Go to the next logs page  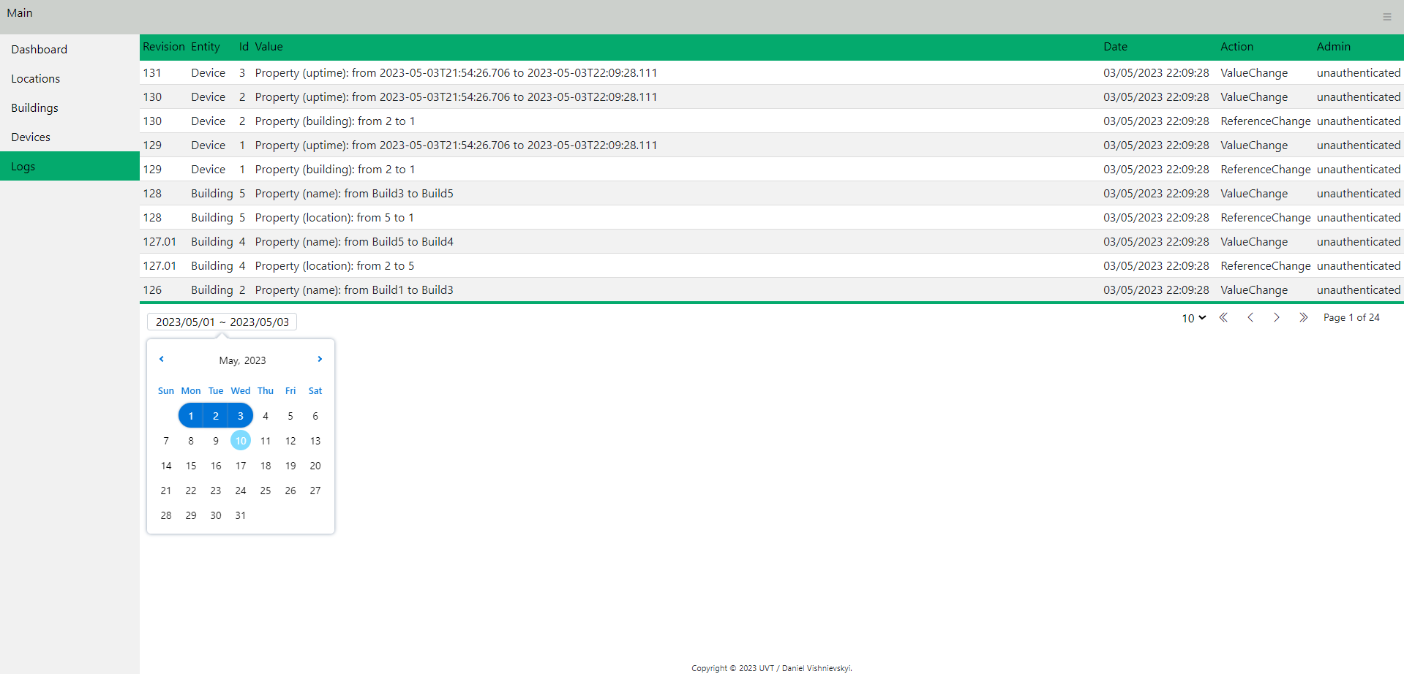(x=1276, y=317)
